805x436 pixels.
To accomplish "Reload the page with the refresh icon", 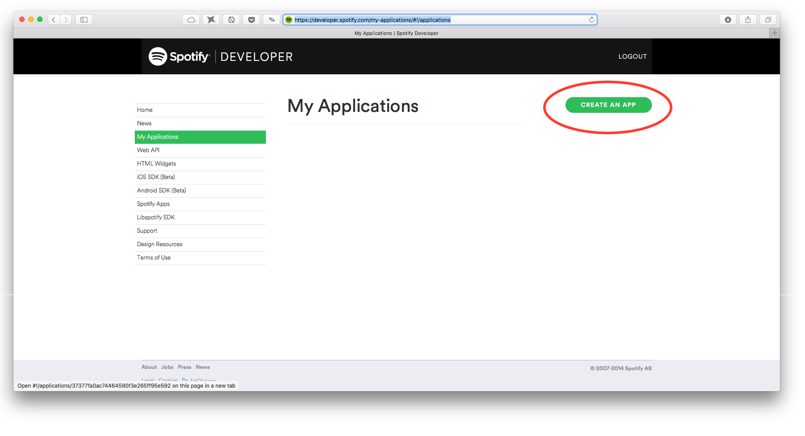I will coord(591,20).
